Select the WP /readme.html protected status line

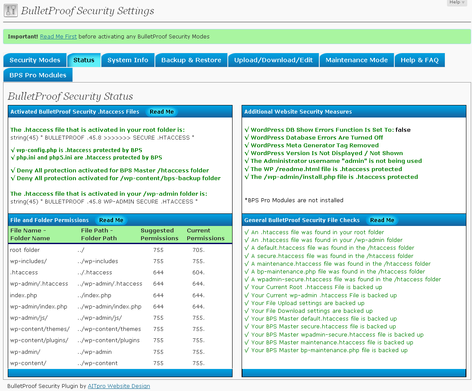pyautogui.click(x=323, y=169)
